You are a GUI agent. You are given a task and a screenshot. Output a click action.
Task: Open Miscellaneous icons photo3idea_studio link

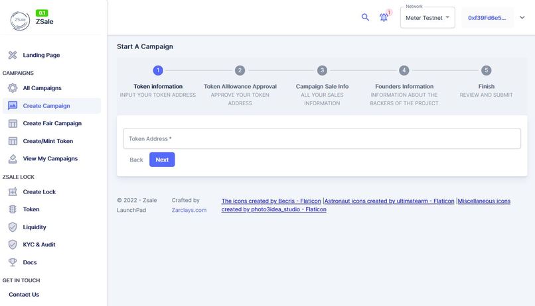366,205
